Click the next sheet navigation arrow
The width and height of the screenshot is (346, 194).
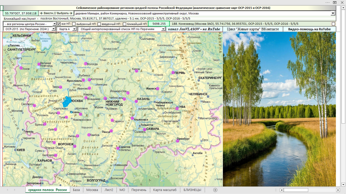(x=15, y=190)
